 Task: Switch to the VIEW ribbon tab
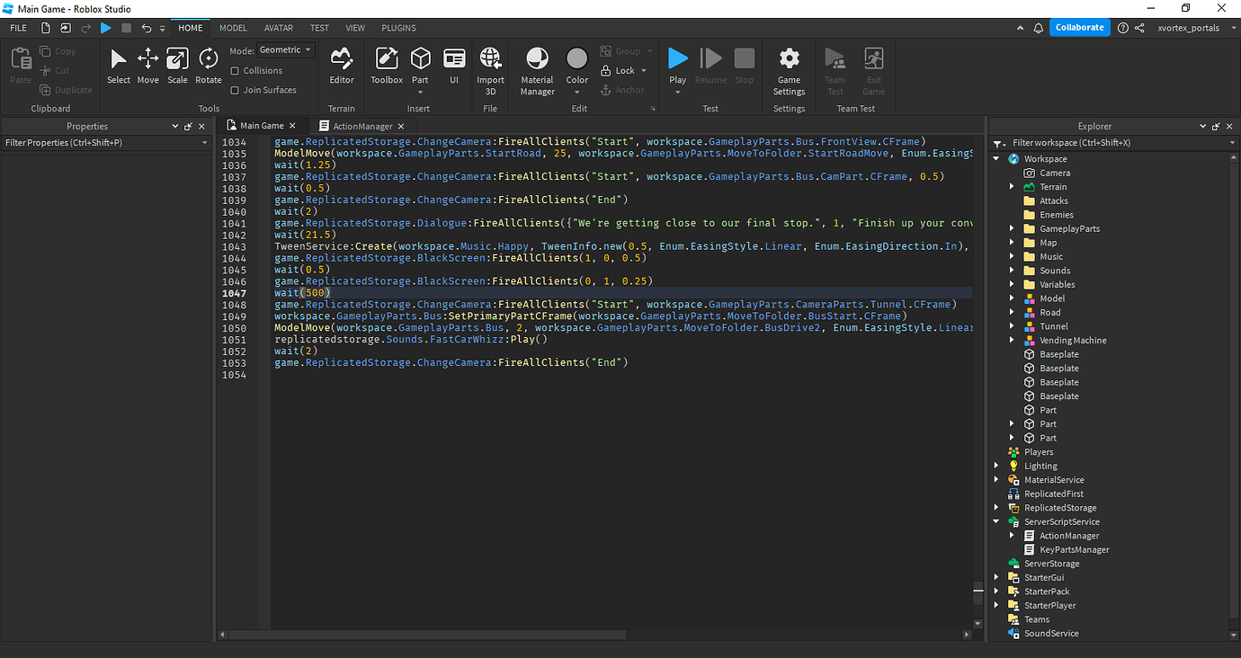355,28
